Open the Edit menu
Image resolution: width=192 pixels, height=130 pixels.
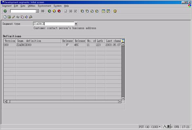click(x=16, y=6)
